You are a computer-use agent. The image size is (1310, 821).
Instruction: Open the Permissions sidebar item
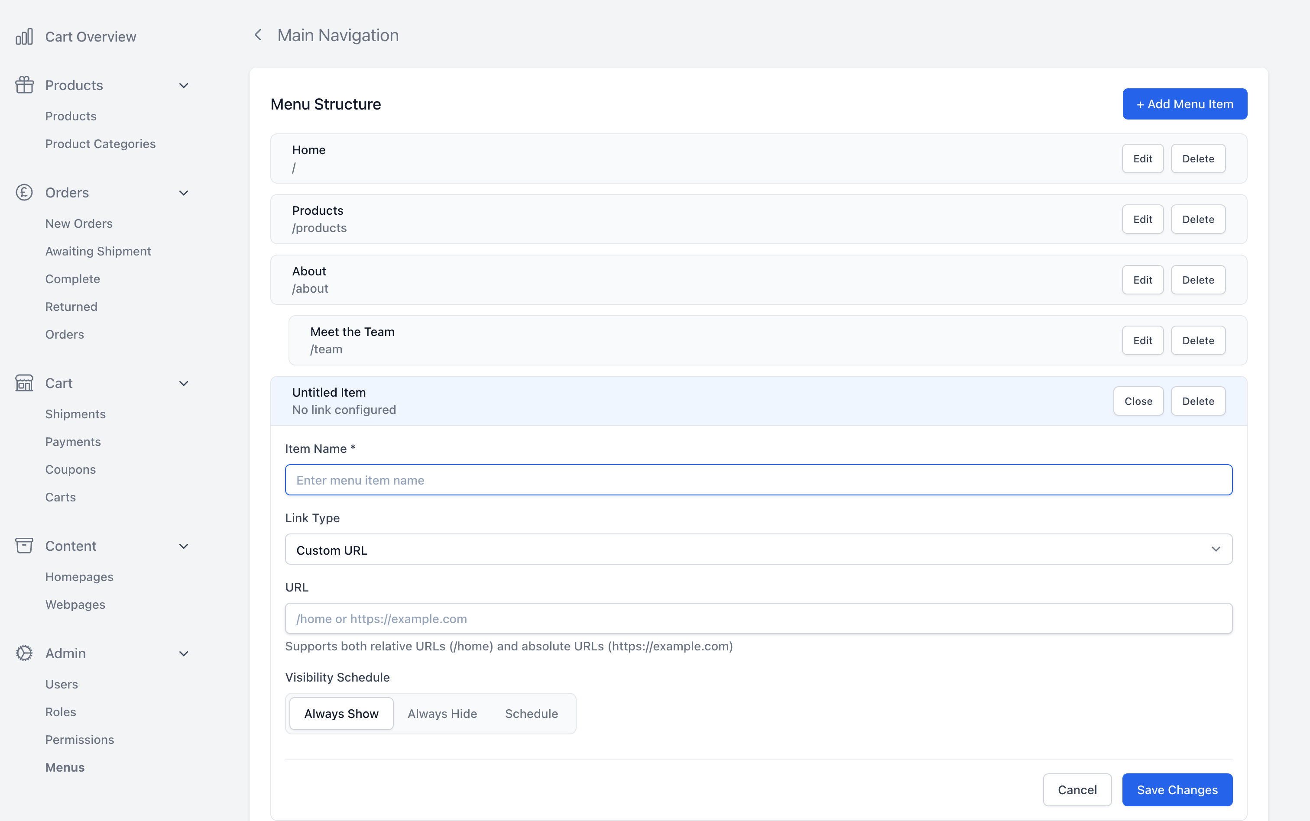[x=79, y=740]
